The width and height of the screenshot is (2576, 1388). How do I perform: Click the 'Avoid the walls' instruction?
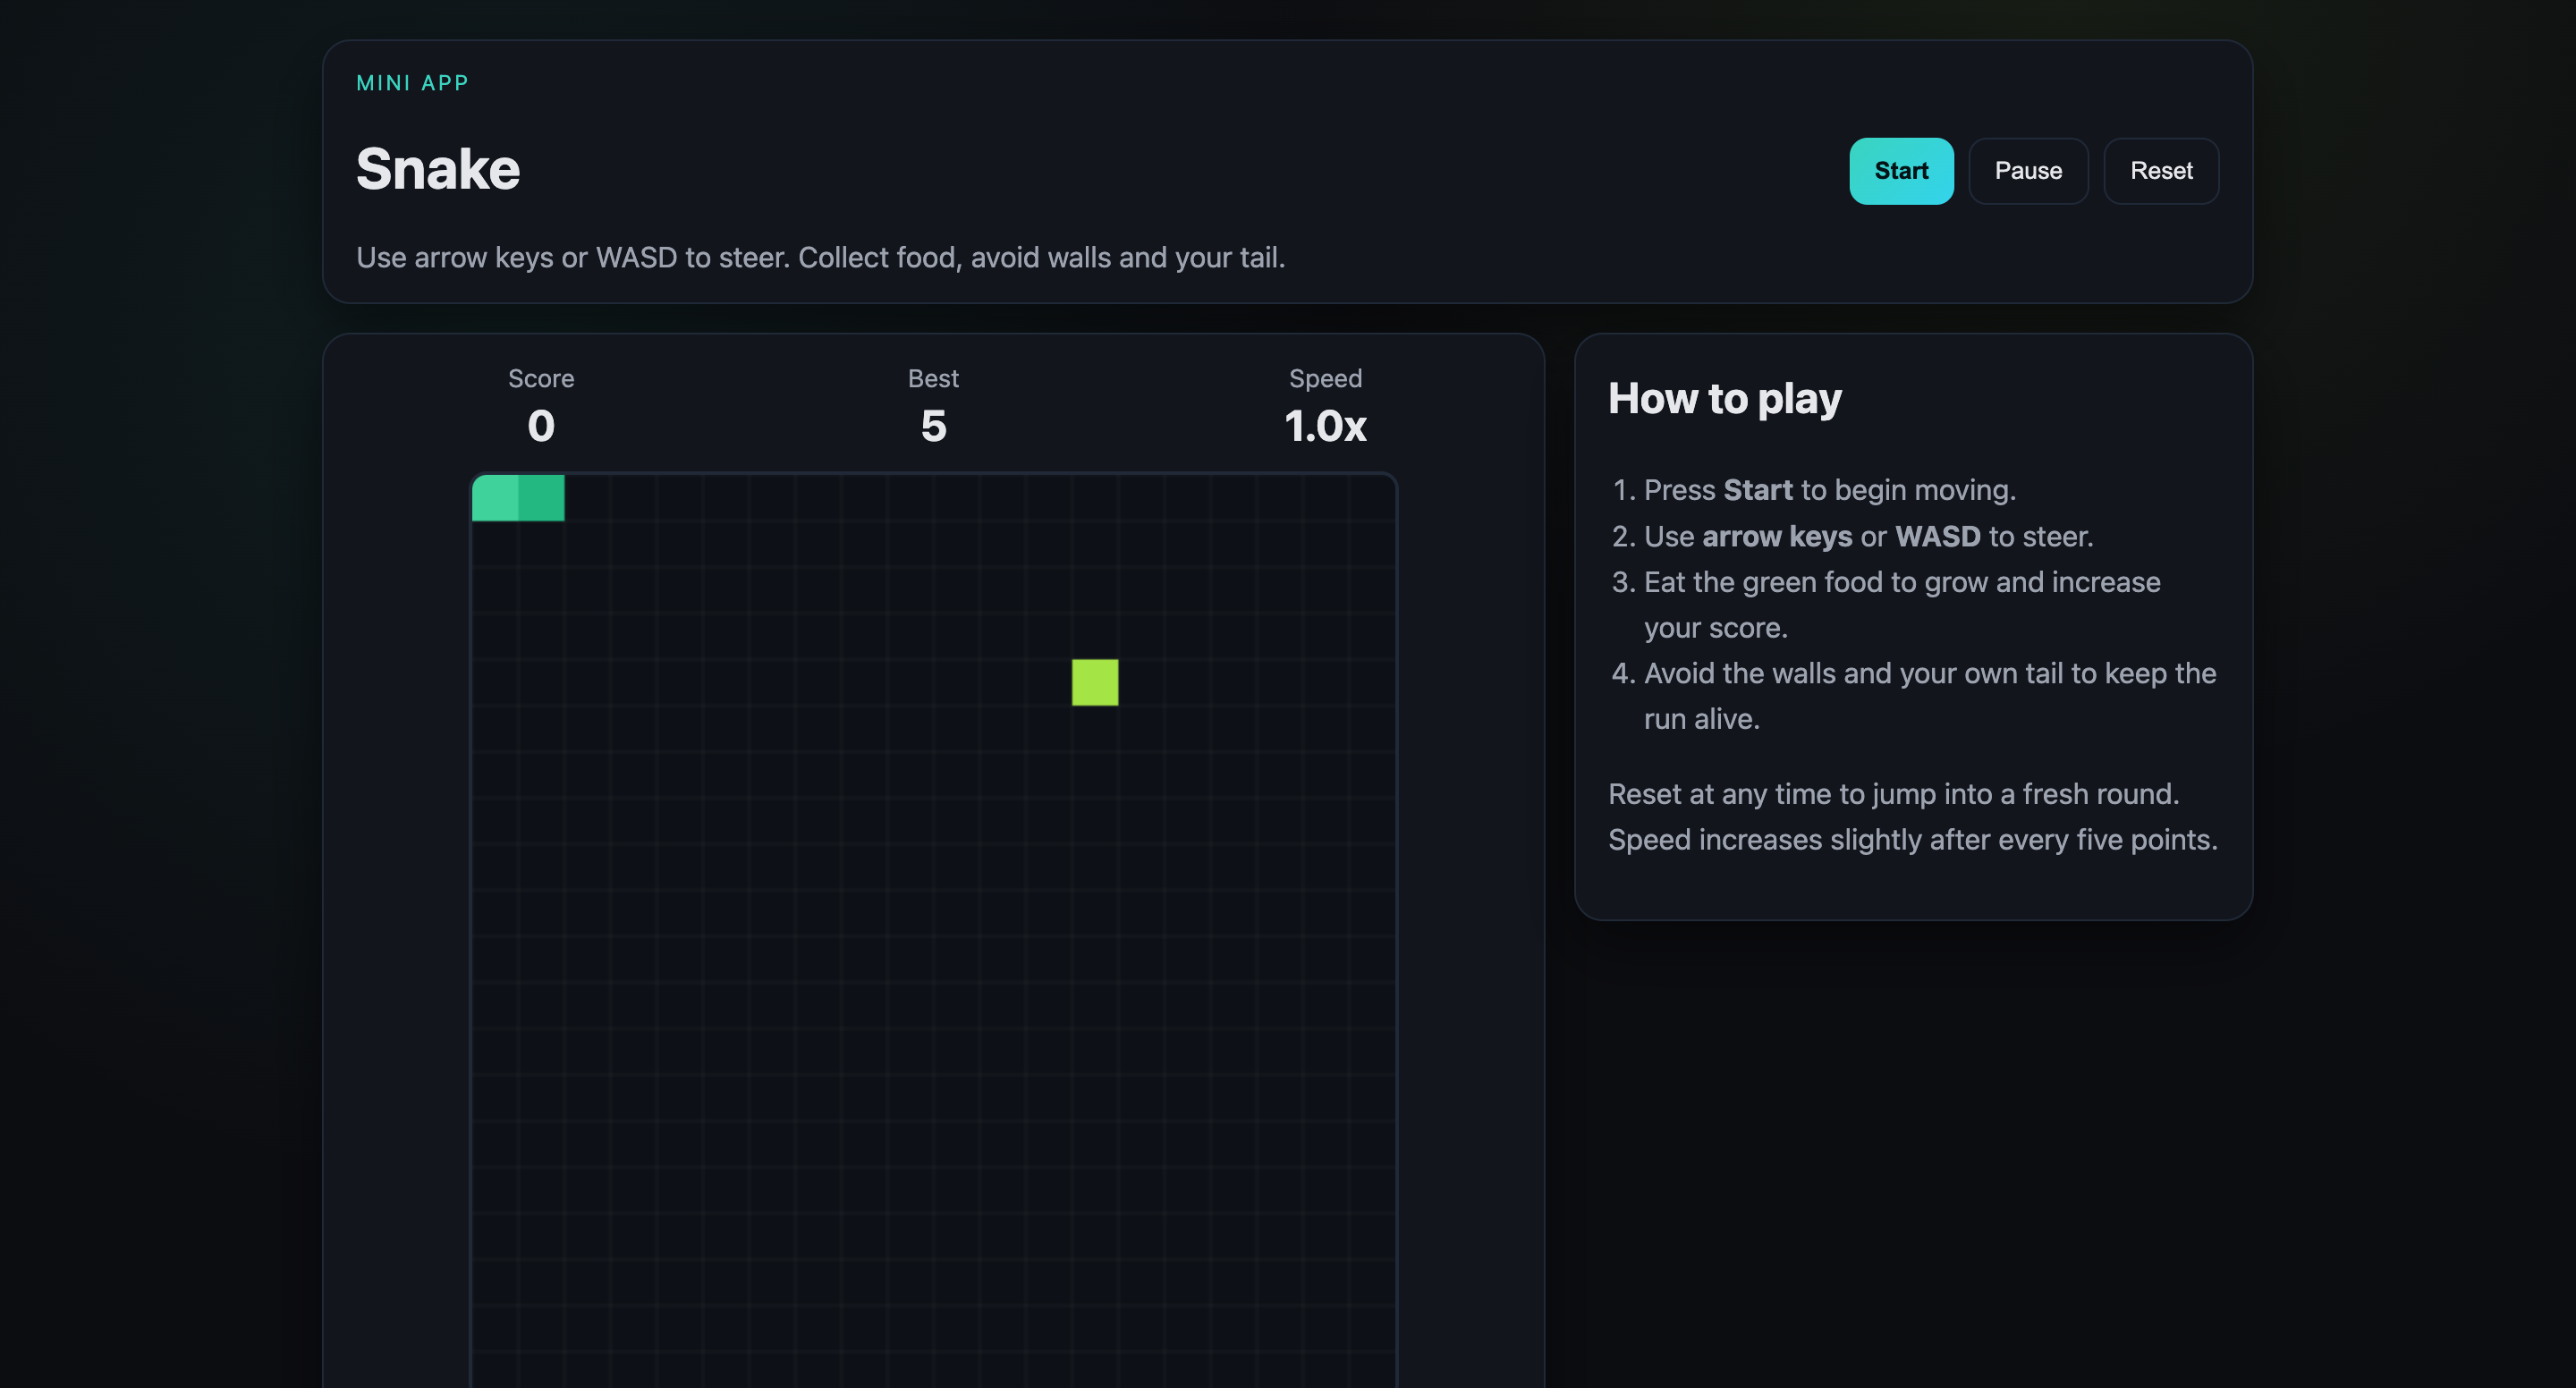(x=1930, y=696)
